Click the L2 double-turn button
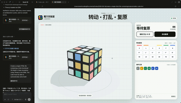Screen dimensions: 181x103 tap(146, 57)
